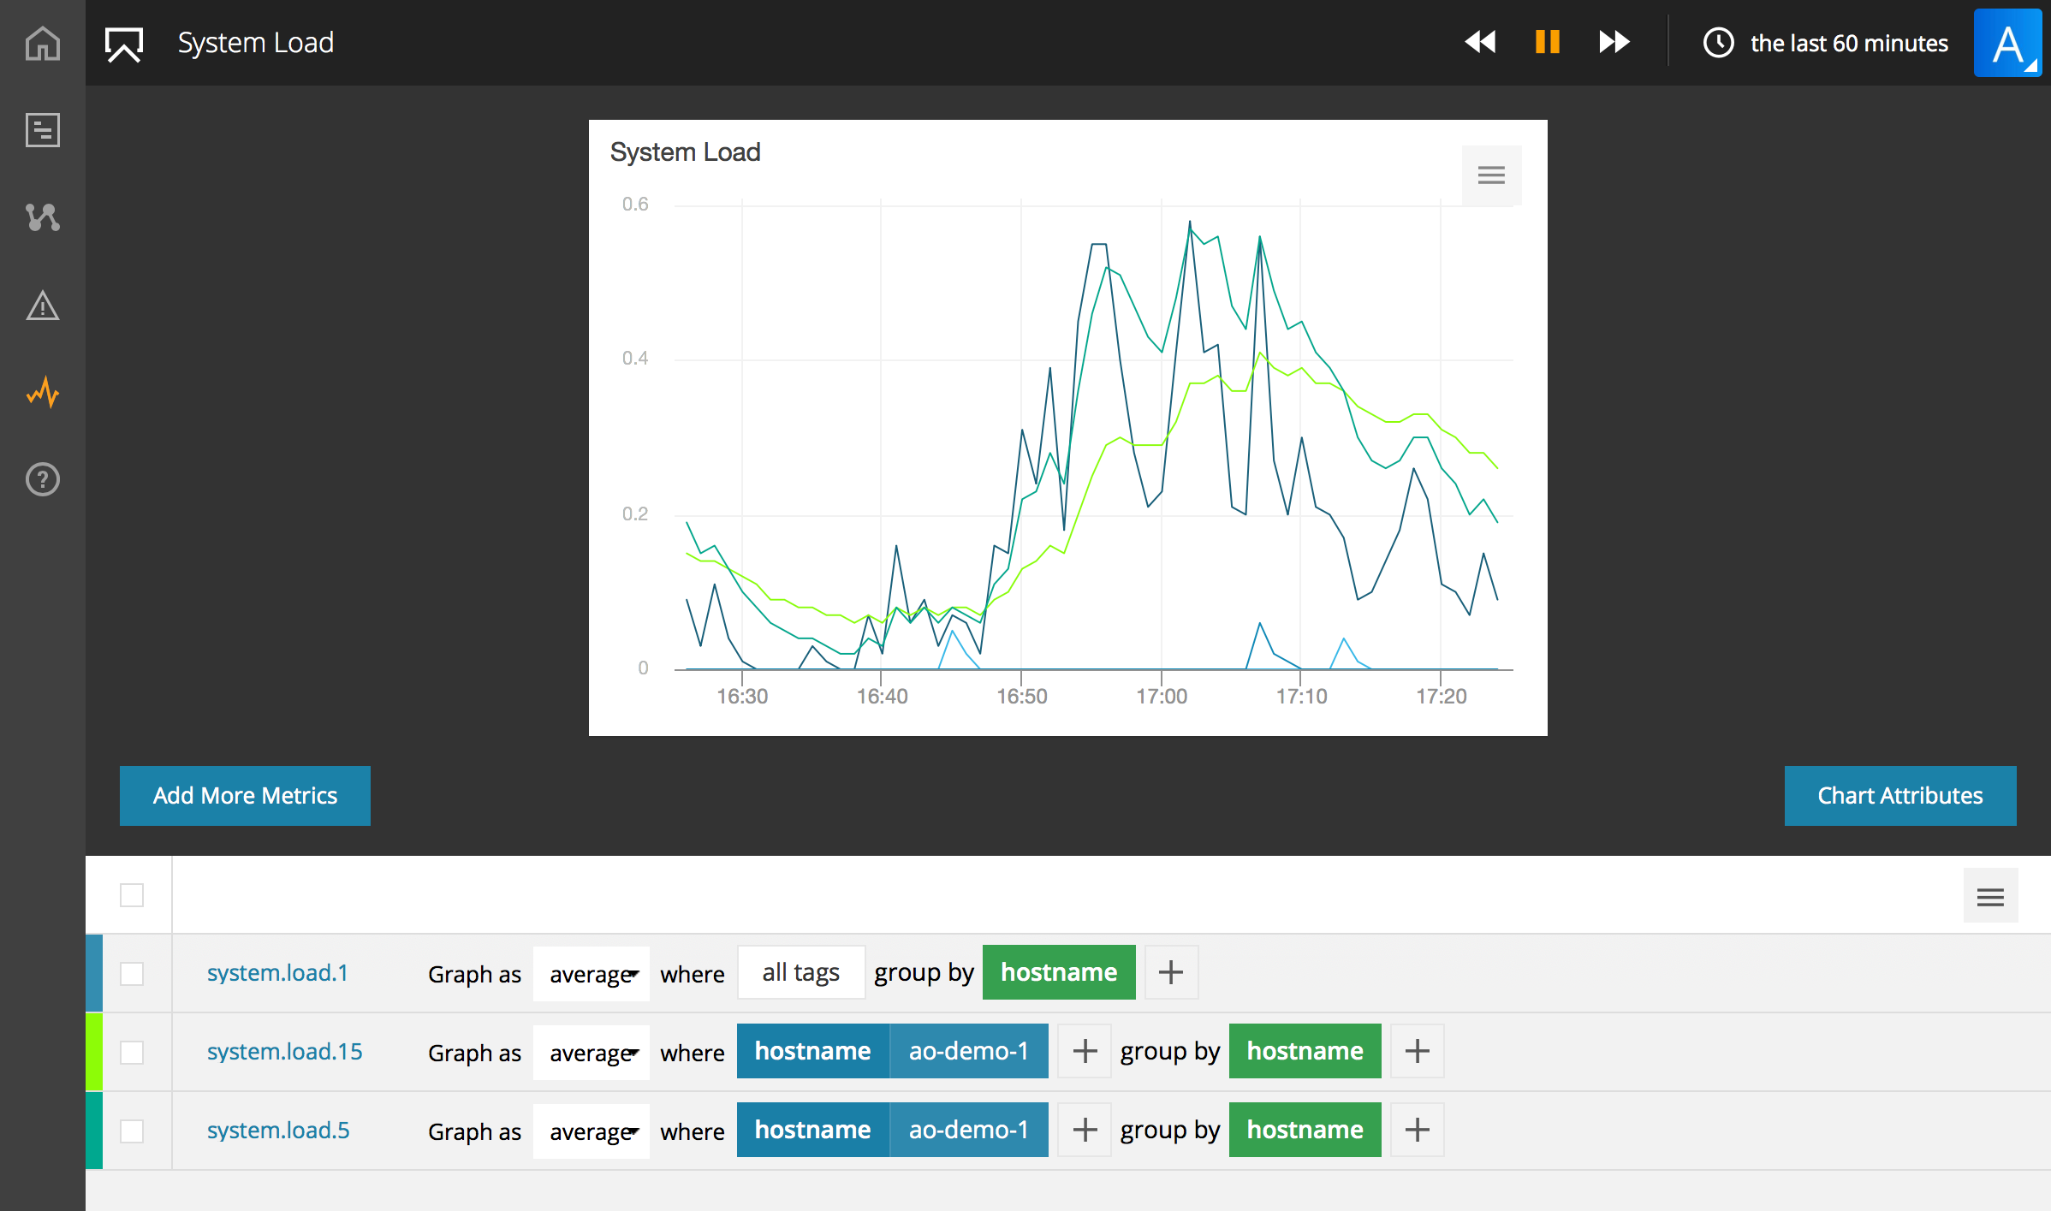Open the help question mark icon

(42, 480)
